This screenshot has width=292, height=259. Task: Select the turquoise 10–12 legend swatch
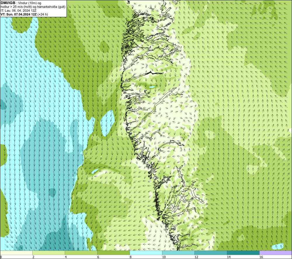pos(178,253)
